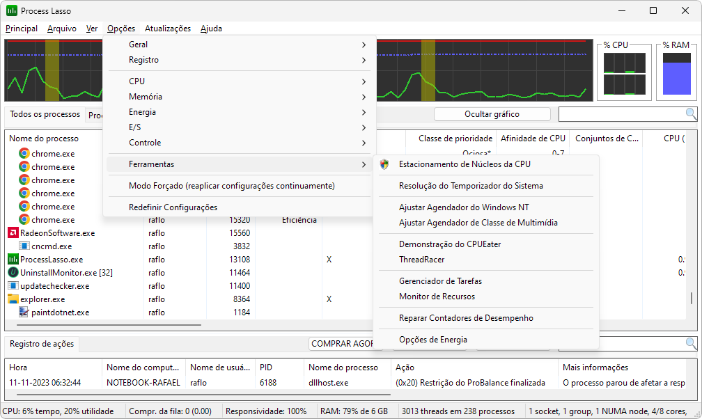
Task: Click the Conjuntos de C... column header
Action: 607,139
